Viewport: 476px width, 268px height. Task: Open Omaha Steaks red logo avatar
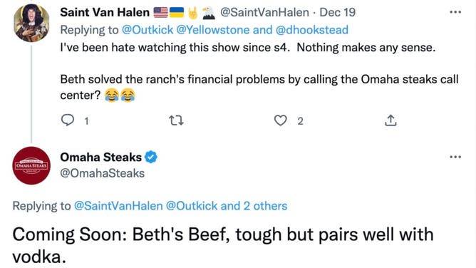coord(31,165)
